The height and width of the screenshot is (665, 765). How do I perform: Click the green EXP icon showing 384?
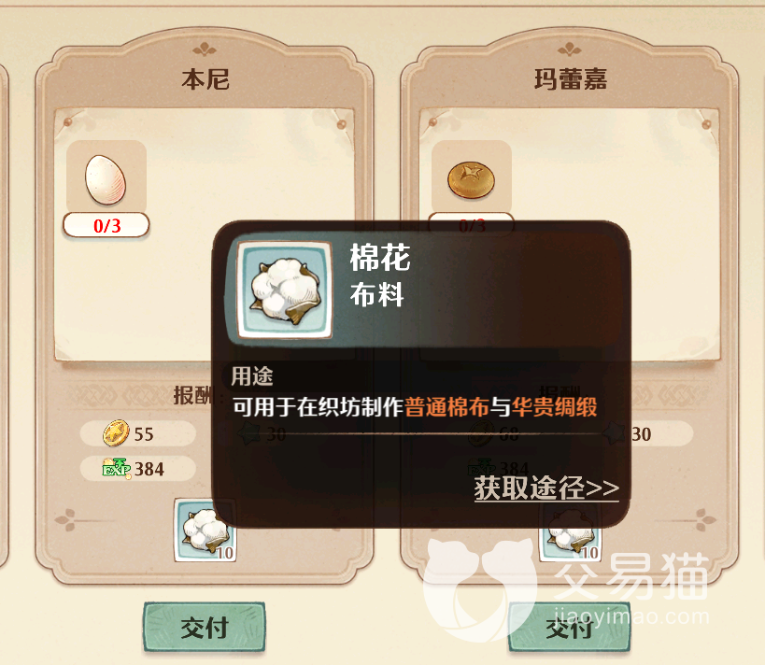coord(117,468)
